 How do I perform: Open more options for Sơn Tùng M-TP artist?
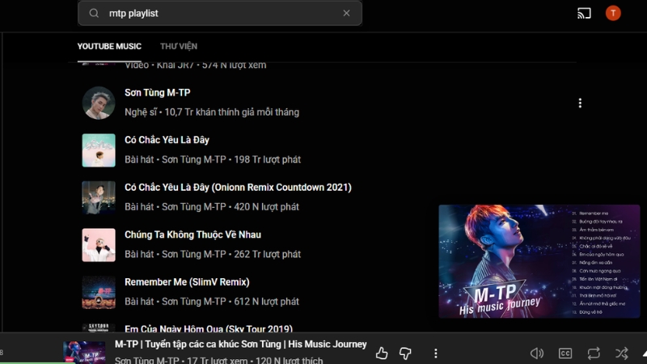(580, 103)
